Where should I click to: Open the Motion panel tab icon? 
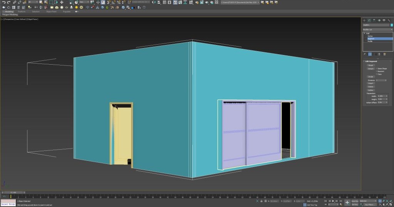379,20
